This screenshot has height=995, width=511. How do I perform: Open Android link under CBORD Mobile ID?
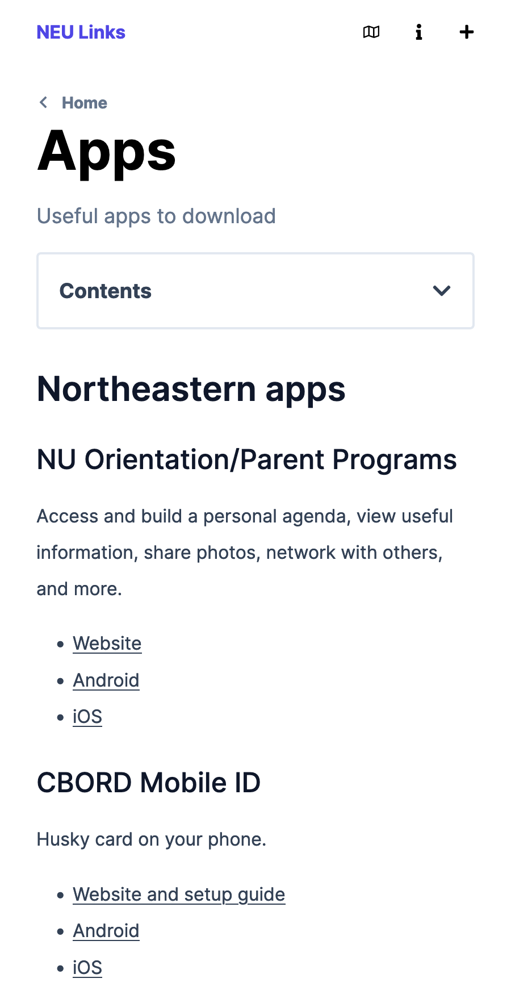(106, 931)
